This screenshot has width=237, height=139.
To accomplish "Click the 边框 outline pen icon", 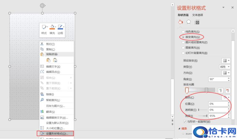I will 60,27.
